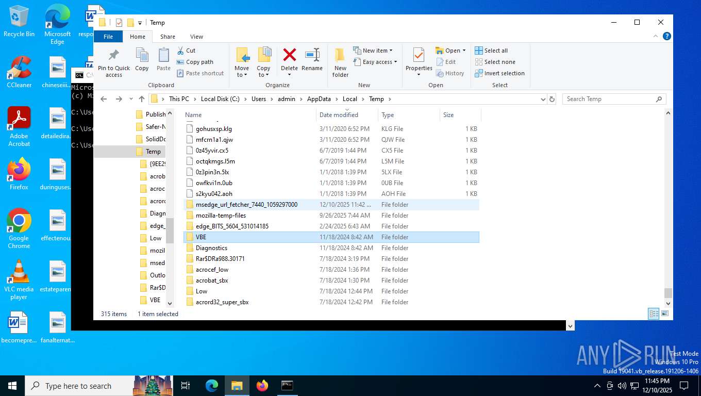Open Recycle Bin desktop icon
The height and width of the screenshot is (396, 701).
pyautogui.click(x=19, y=22)
